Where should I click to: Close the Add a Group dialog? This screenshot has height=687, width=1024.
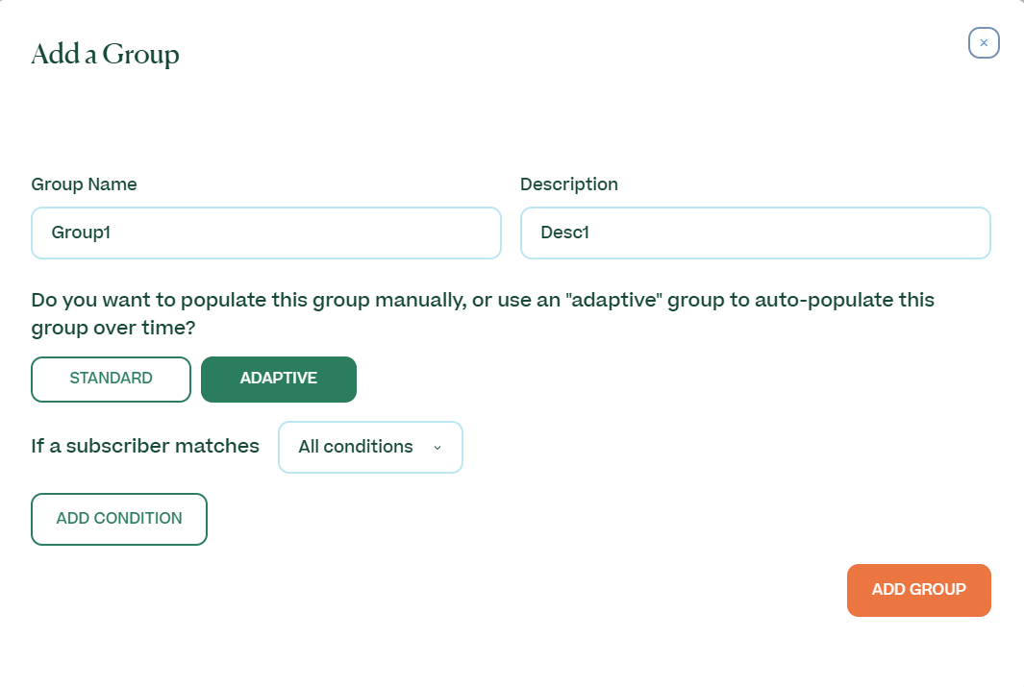(984, 43)
